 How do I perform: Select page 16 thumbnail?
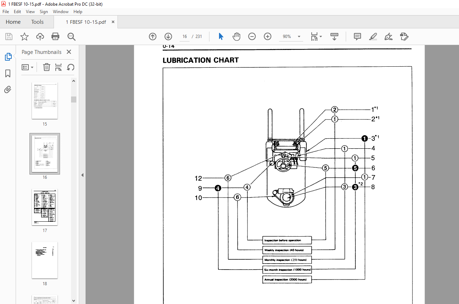click(x=45, y=154)
